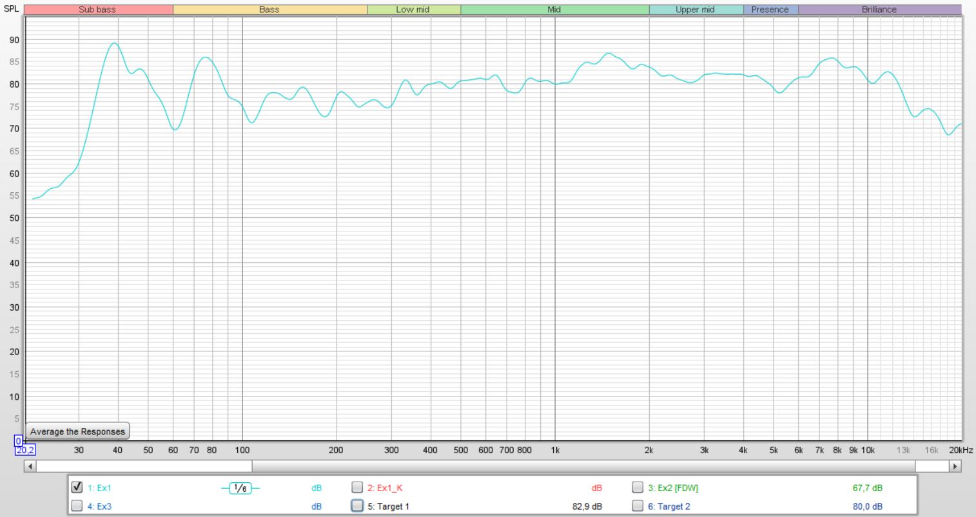Select the Sub bass band label
Image resolution: width=976 pixels, height=517 pixels.
(x=98, y=10)
